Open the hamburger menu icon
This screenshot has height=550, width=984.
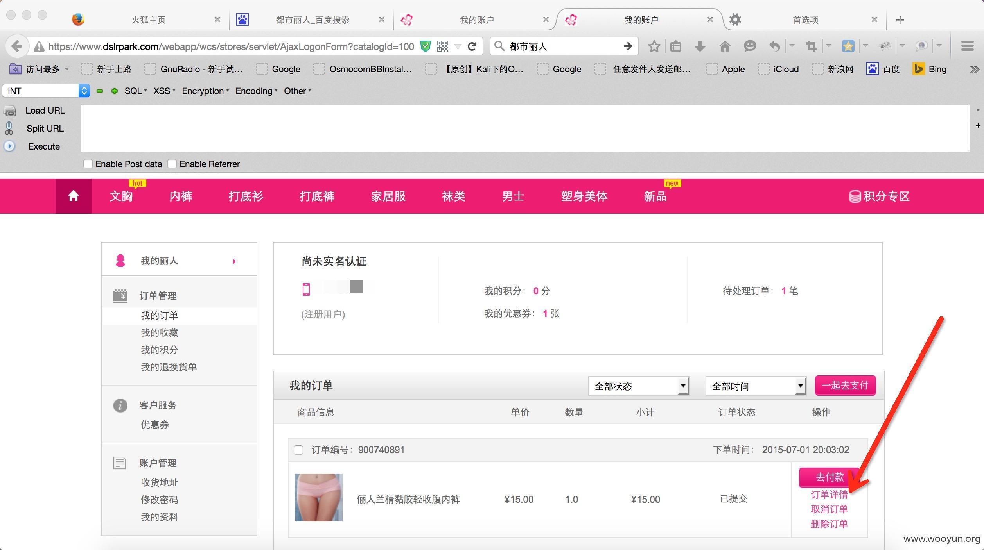tap(967, 46)
